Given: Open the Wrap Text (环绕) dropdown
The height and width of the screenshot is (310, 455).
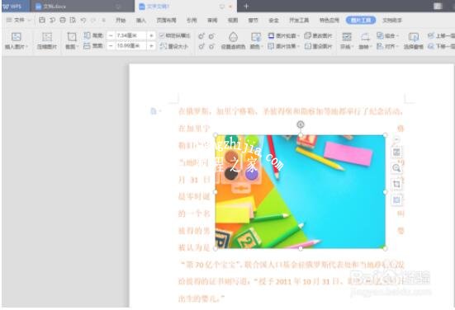Looking at the screenshot, I should (347, 40).
